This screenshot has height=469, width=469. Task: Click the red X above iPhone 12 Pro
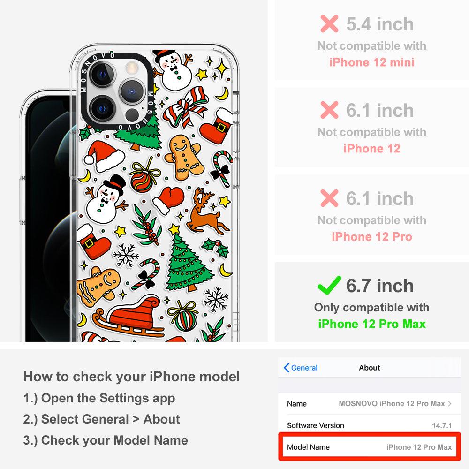[x=329, y=198]
